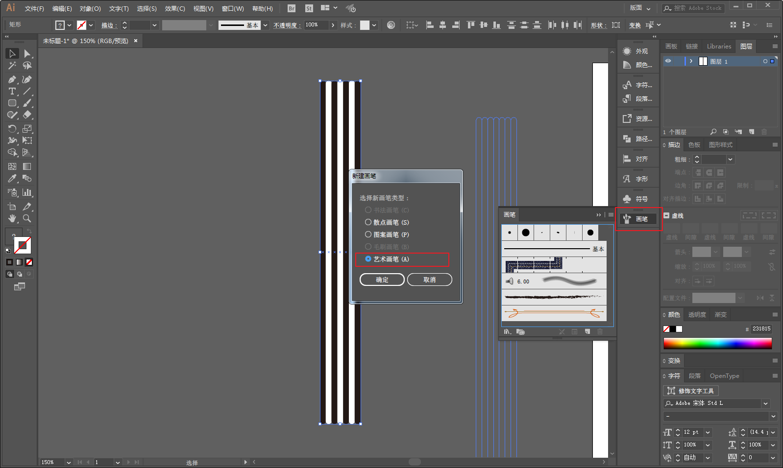Select the Type tool

12,92
